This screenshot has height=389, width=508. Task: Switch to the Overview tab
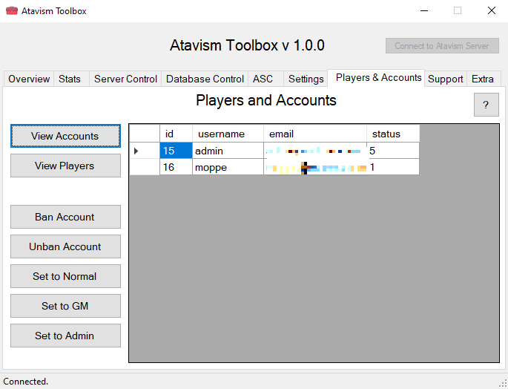(29, 79)
